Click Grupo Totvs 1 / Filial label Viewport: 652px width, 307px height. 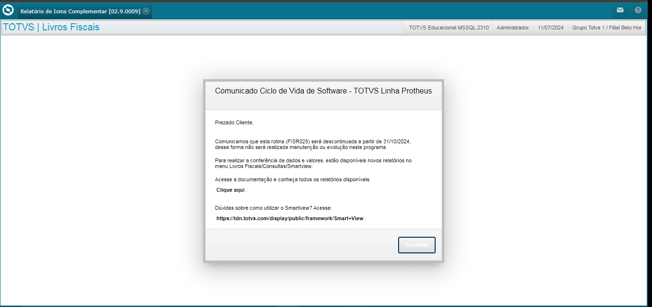[x=606, y=28]
